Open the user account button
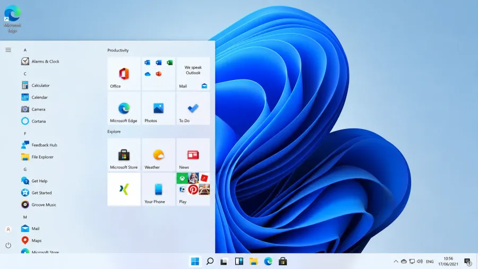Image resolution: width=478 pixels, height=269 pixels. [8, 229]
